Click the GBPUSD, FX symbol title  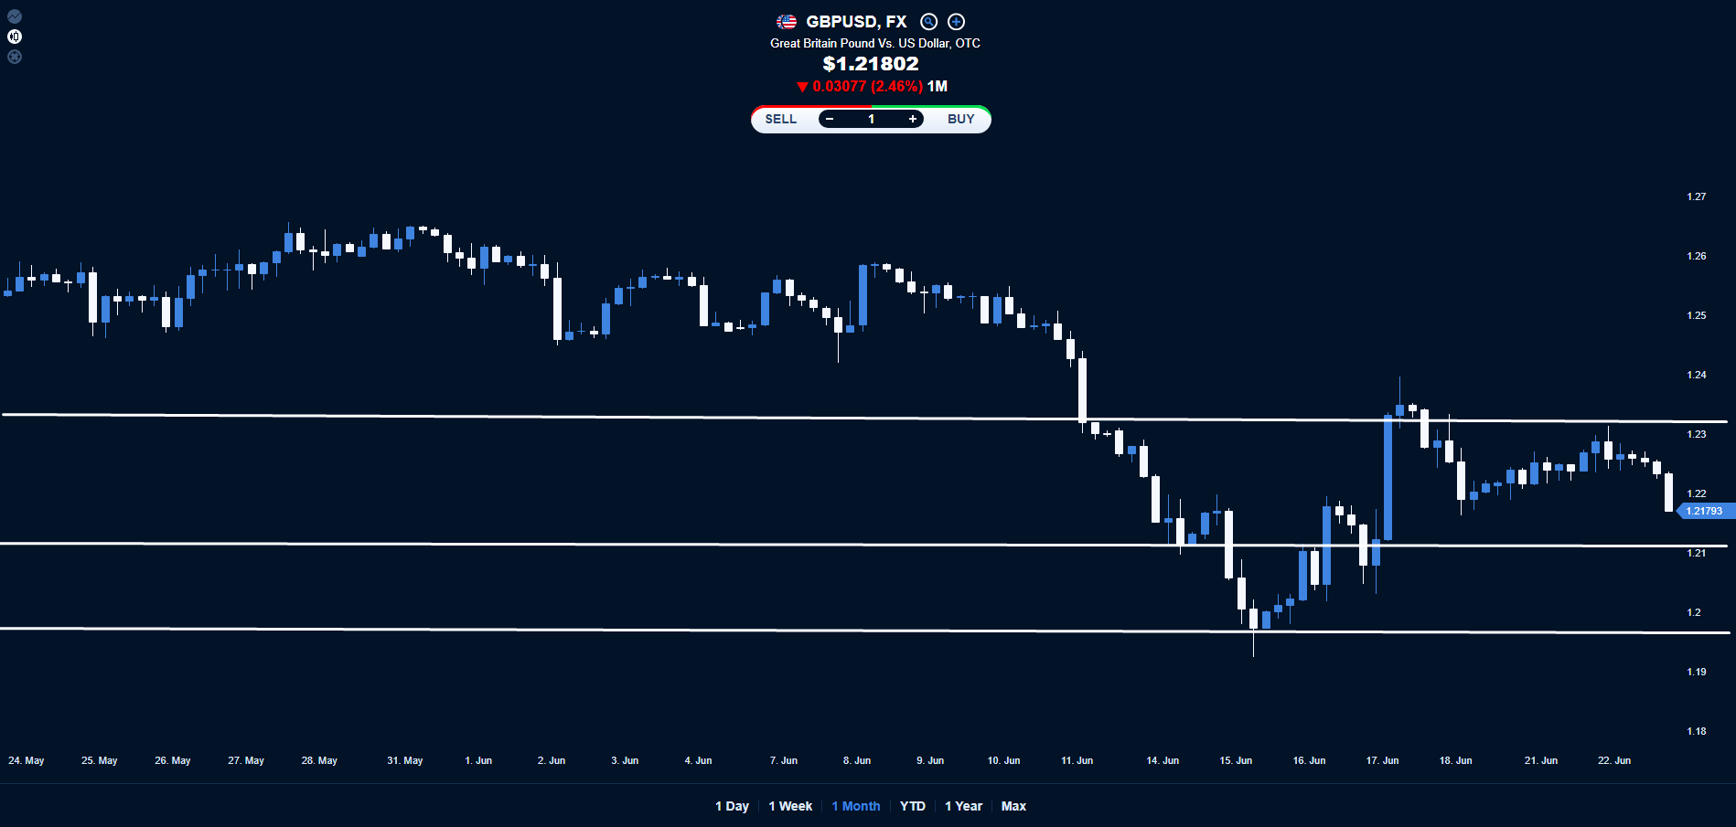point(856,22)
